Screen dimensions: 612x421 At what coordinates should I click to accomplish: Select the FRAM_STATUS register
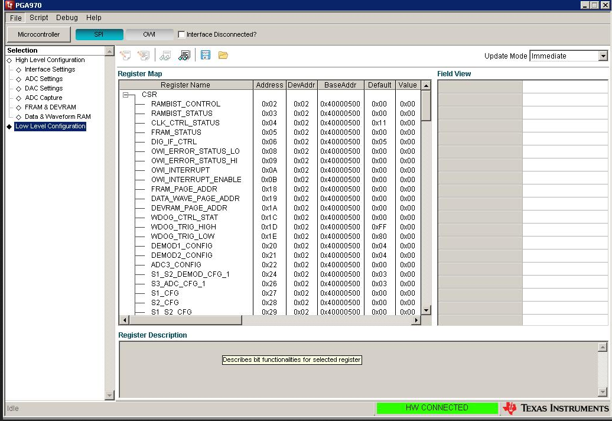pyautogui.click(x=176, y=132)
